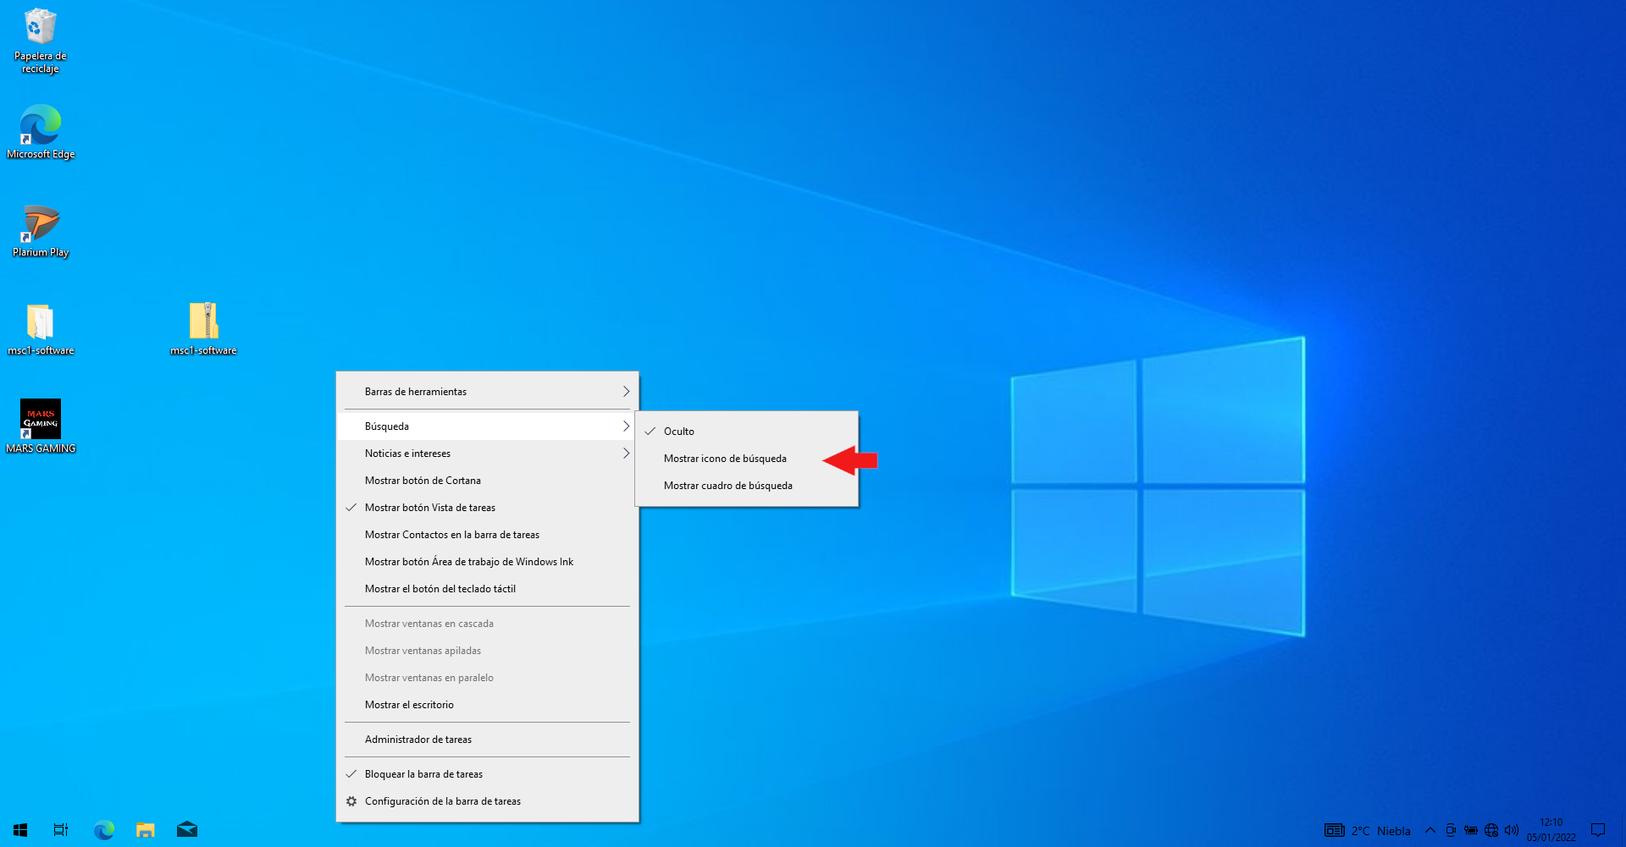Screen dimensions: 1626x847
Task: Open the network globe tray icon
Action: click(1491, 830)
